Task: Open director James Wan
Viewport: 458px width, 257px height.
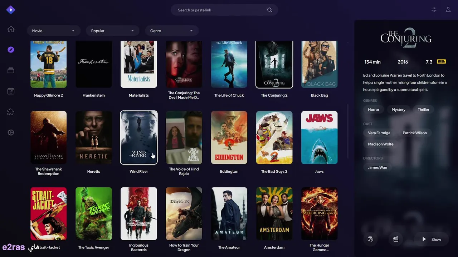Action: pos(377,167)
